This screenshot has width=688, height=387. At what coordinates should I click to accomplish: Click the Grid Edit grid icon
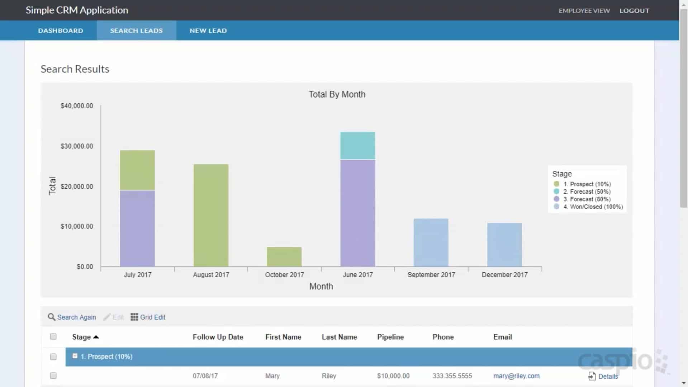click(134, 317)
